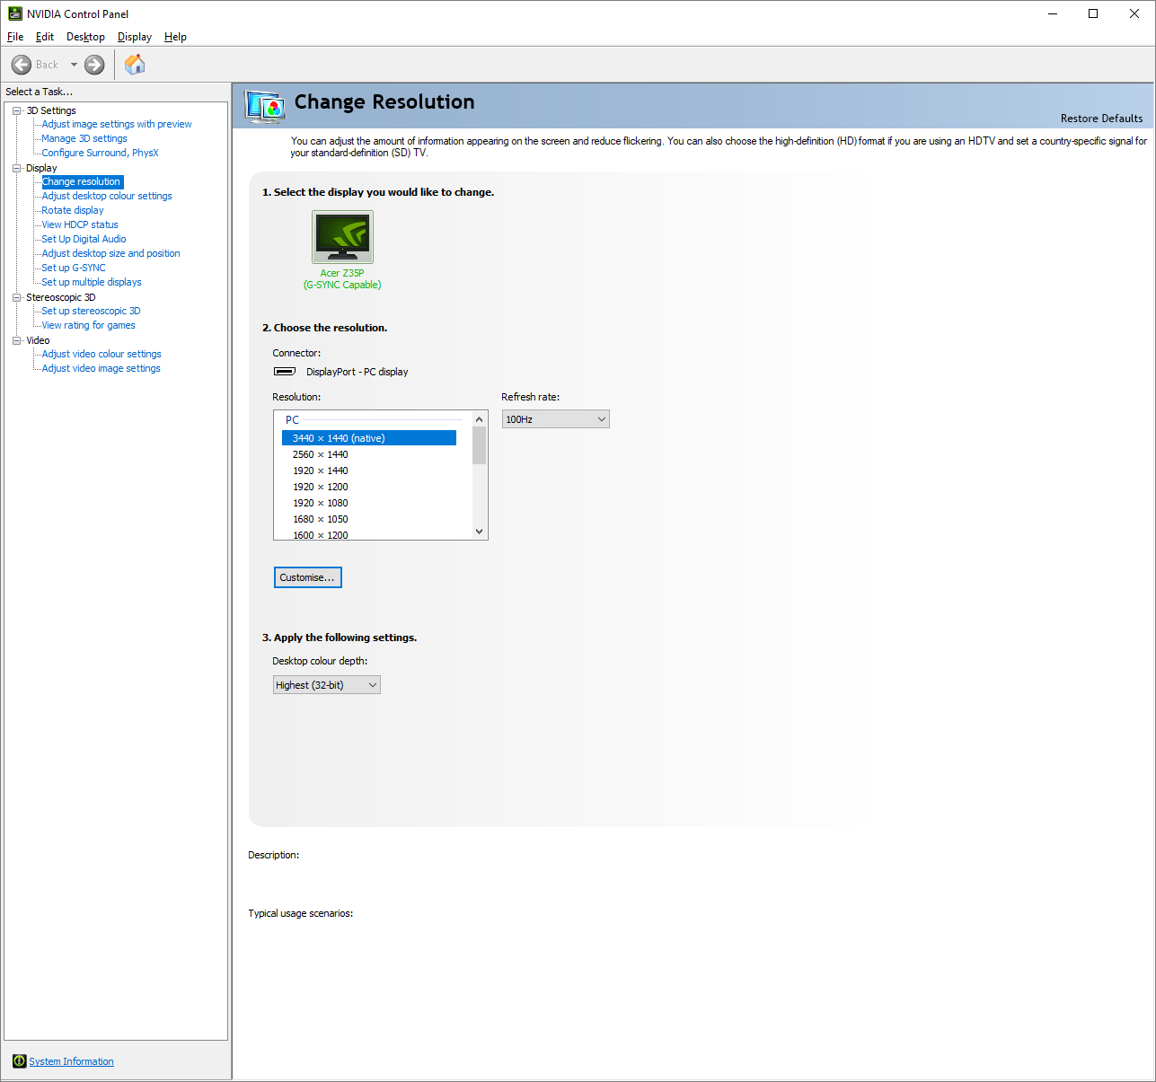Collapse the Video tree node
The image size is (1156, 1082).
click(17, 340)
